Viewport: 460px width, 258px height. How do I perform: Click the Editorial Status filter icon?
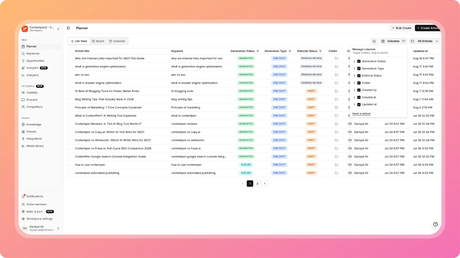[321, 51]
